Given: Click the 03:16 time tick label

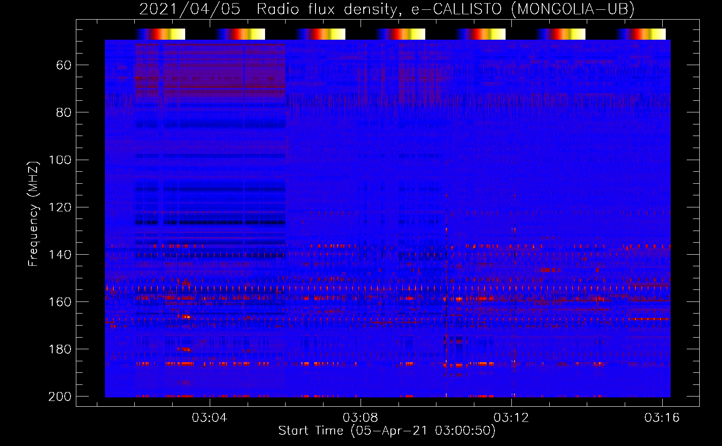Looking at the screenshot, I should [662, 417].
